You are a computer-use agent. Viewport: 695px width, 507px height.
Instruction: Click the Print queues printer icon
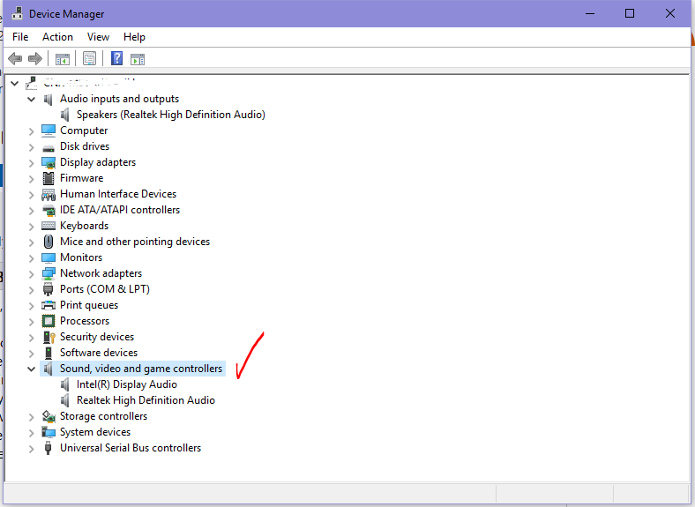tap(49, 305)
